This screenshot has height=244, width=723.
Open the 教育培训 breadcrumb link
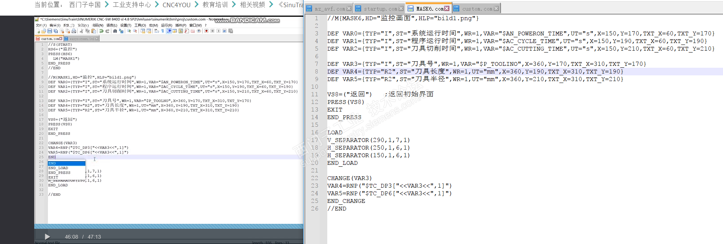click(x=215, y=5)
